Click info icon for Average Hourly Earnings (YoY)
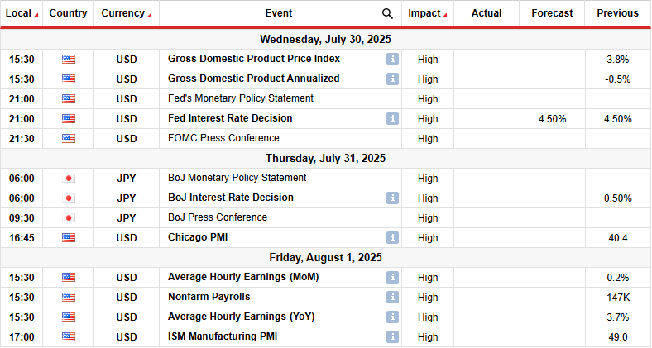Viewport: 652px width, 348px height. 392,317
